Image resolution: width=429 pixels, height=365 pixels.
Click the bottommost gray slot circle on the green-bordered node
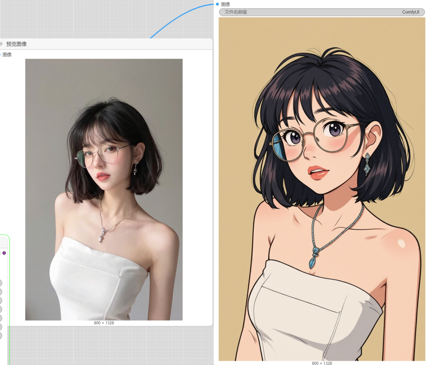pos(0,336)
